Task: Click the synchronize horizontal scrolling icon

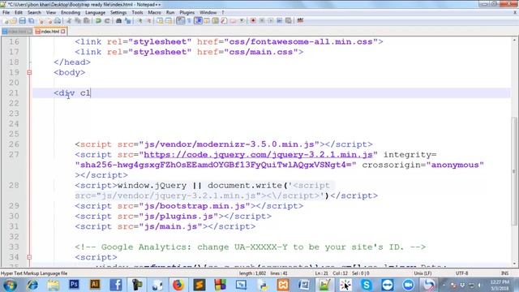Action: pyautogui.click(x=169, y=21)
